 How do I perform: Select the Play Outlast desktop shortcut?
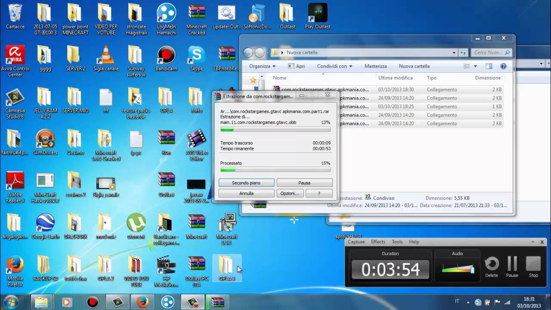pyautogui.click(x=318, y=16)
